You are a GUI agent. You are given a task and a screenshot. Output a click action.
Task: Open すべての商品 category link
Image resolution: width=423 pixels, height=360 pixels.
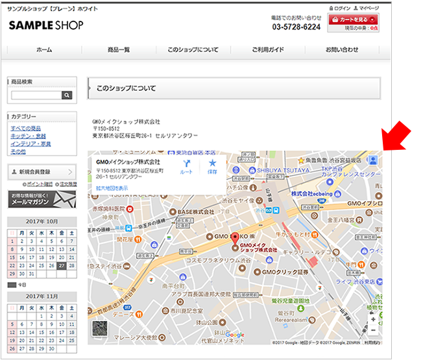point(26,128)
